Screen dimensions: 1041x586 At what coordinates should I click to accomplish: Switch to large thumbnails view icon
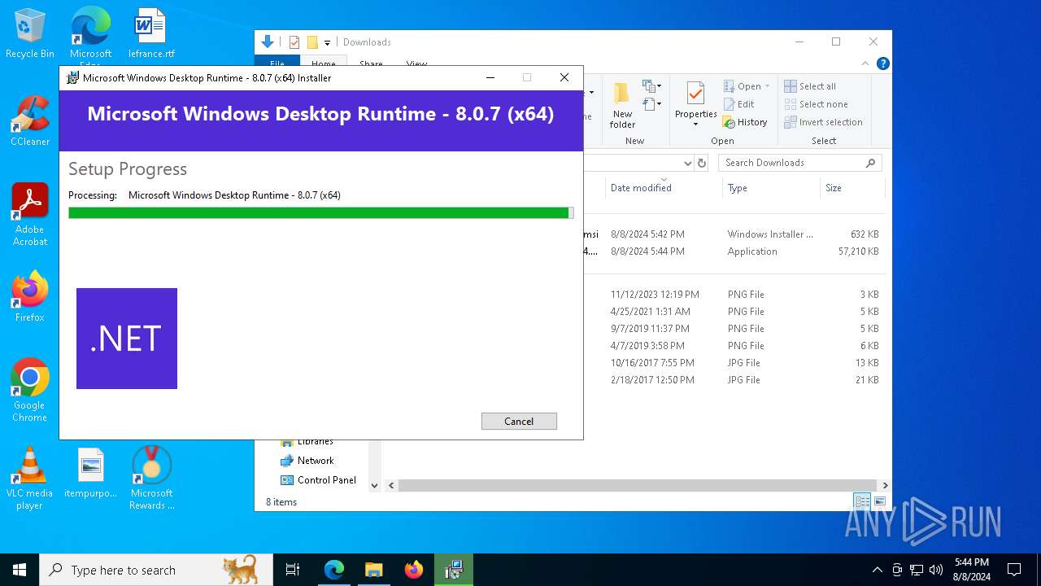click(x=879, y=501)
